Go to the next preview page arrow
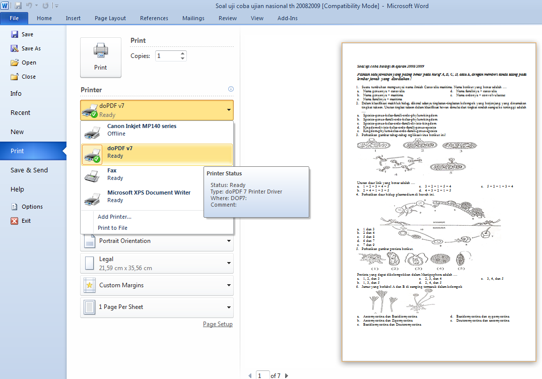542x379 pixels. tap(286, 375)
